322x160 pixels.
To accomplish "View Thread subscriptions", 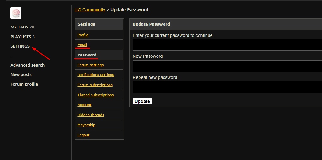I will 95,95.
